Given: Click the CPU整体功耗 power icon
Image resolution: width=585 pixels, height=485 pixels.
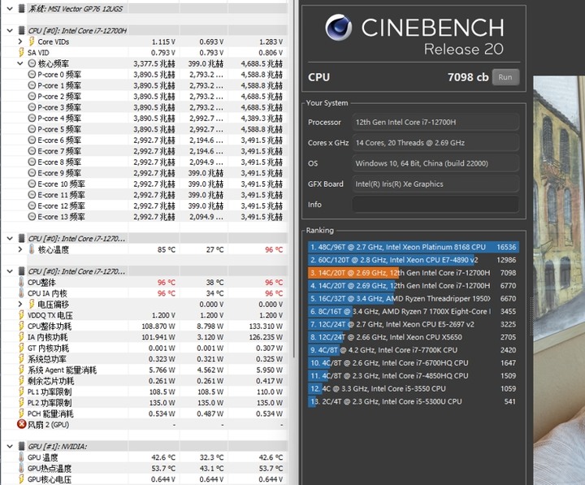Looking at the screenshot, I should tap(21, 326).
